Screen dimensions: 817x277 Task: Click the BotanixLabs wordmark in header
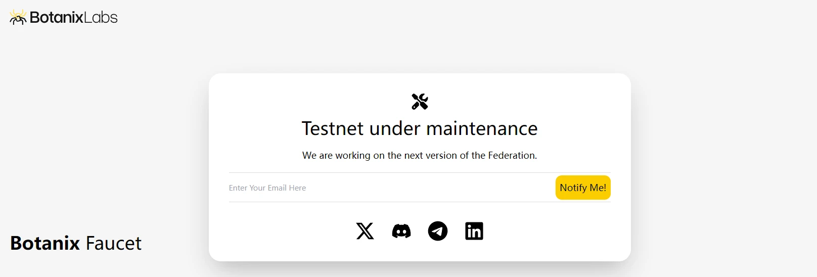click(x=74, y=18)
